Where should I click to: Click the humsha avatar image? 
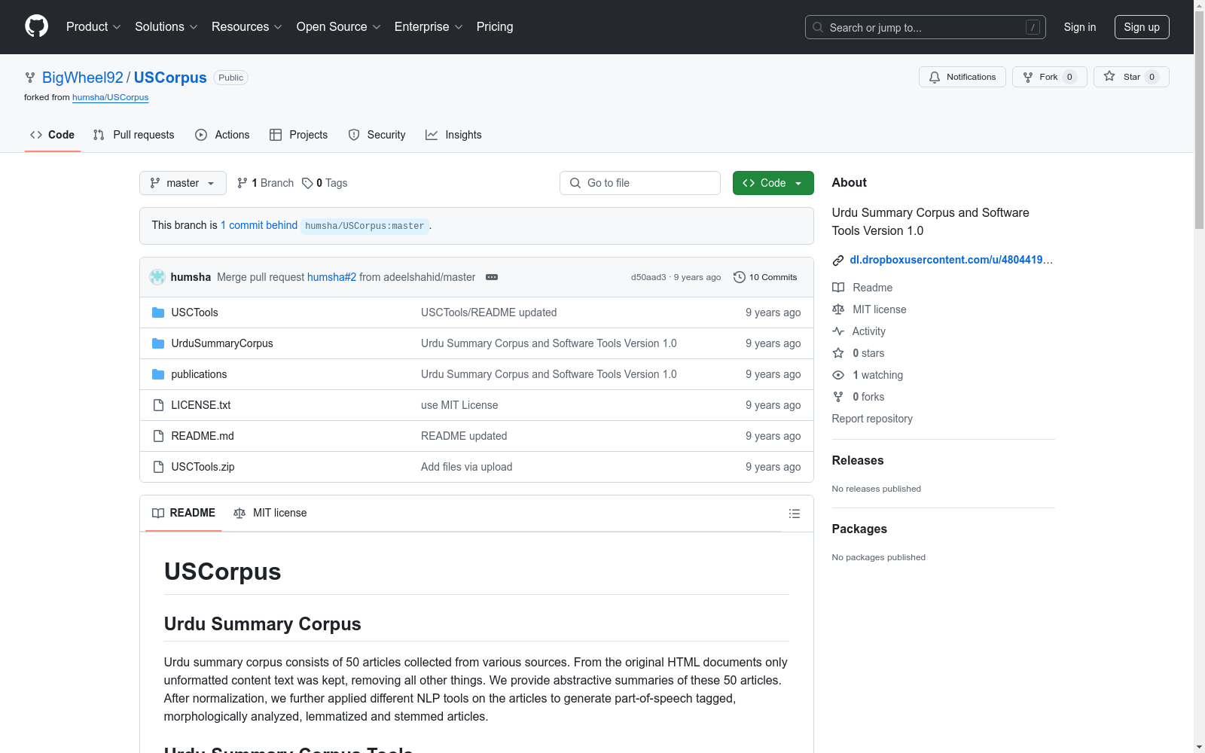coord(157,277)
